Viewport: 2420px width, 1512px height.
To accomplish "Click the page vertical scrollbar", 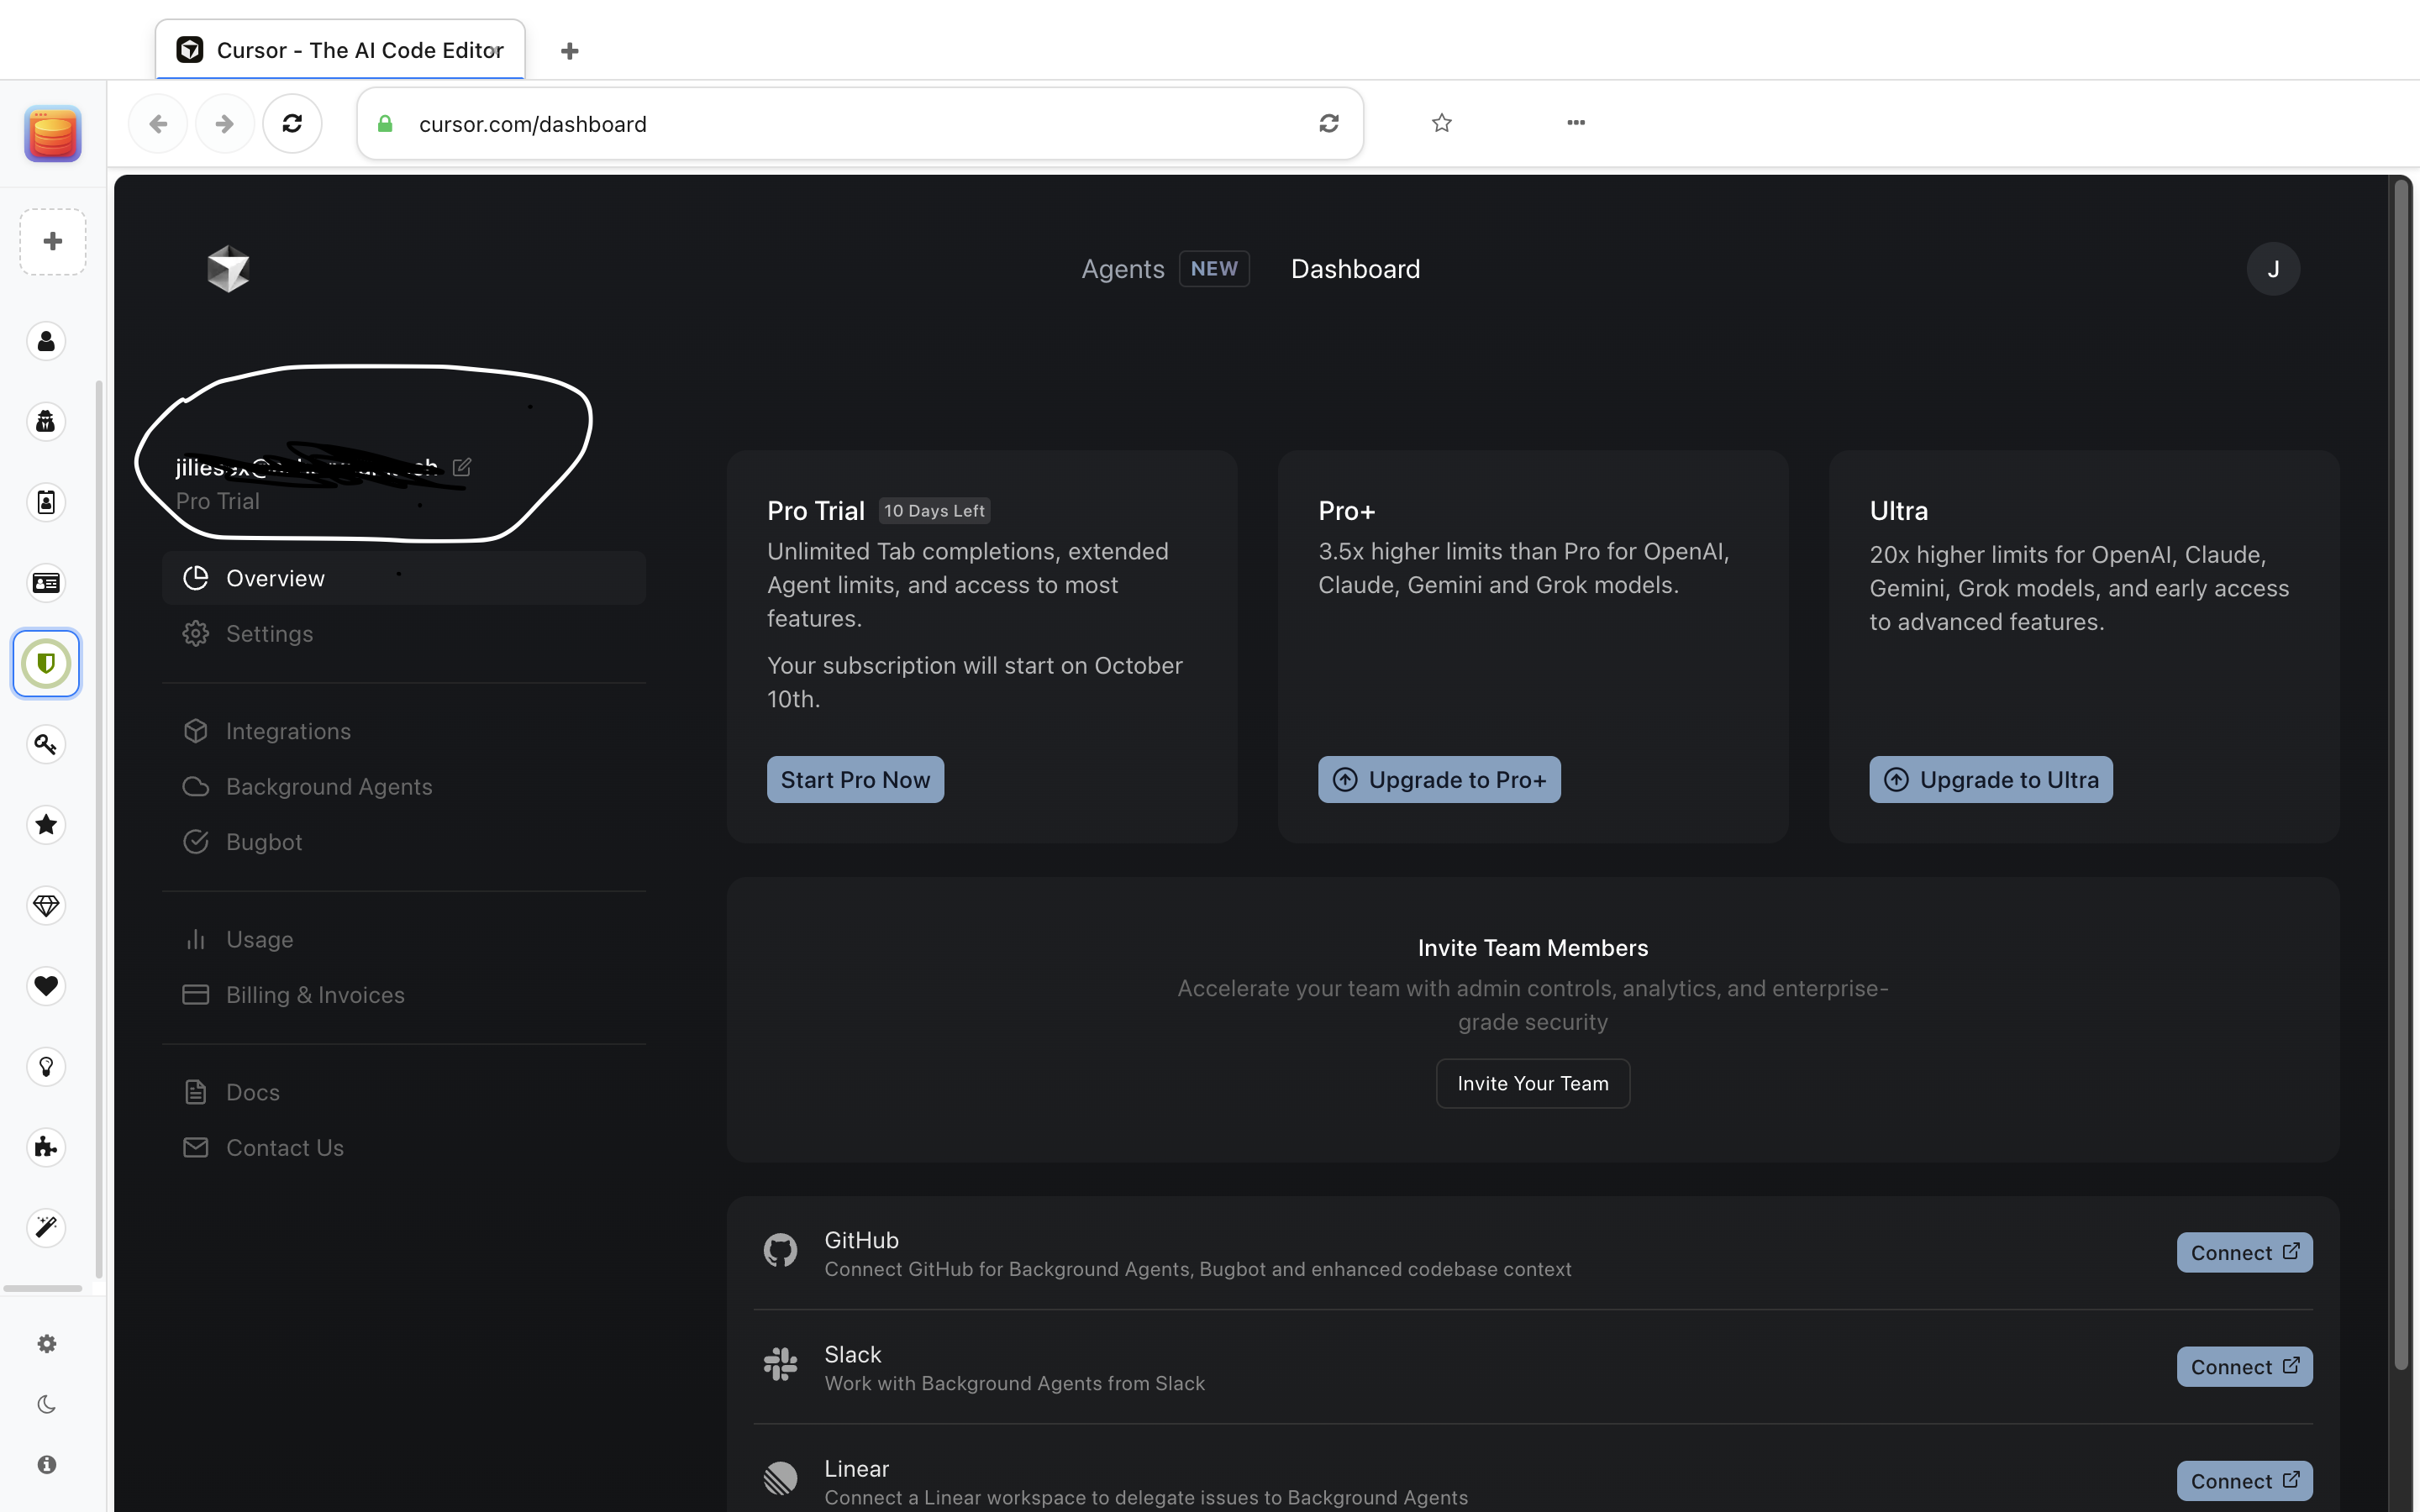I will coord(2400,700).
